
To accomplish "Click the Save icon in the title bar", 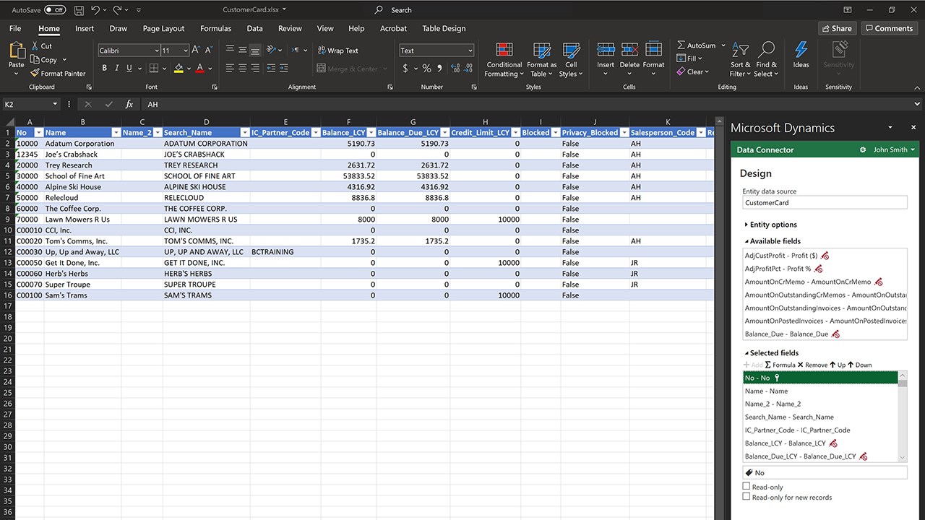I will coord(79,10).
